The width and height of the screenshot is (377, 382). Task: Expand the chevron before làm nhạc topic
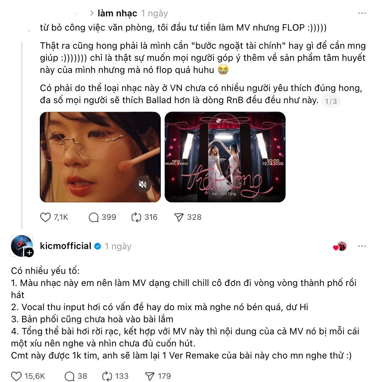coord(92,13)
